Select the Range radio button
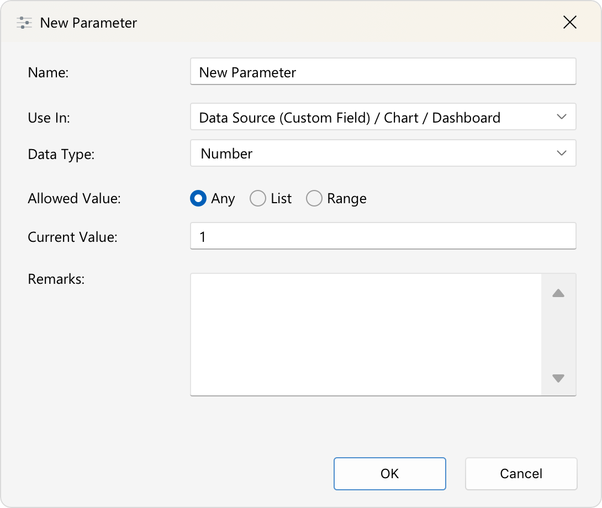This screenshot has width=602, height=508. coord(314,199)
